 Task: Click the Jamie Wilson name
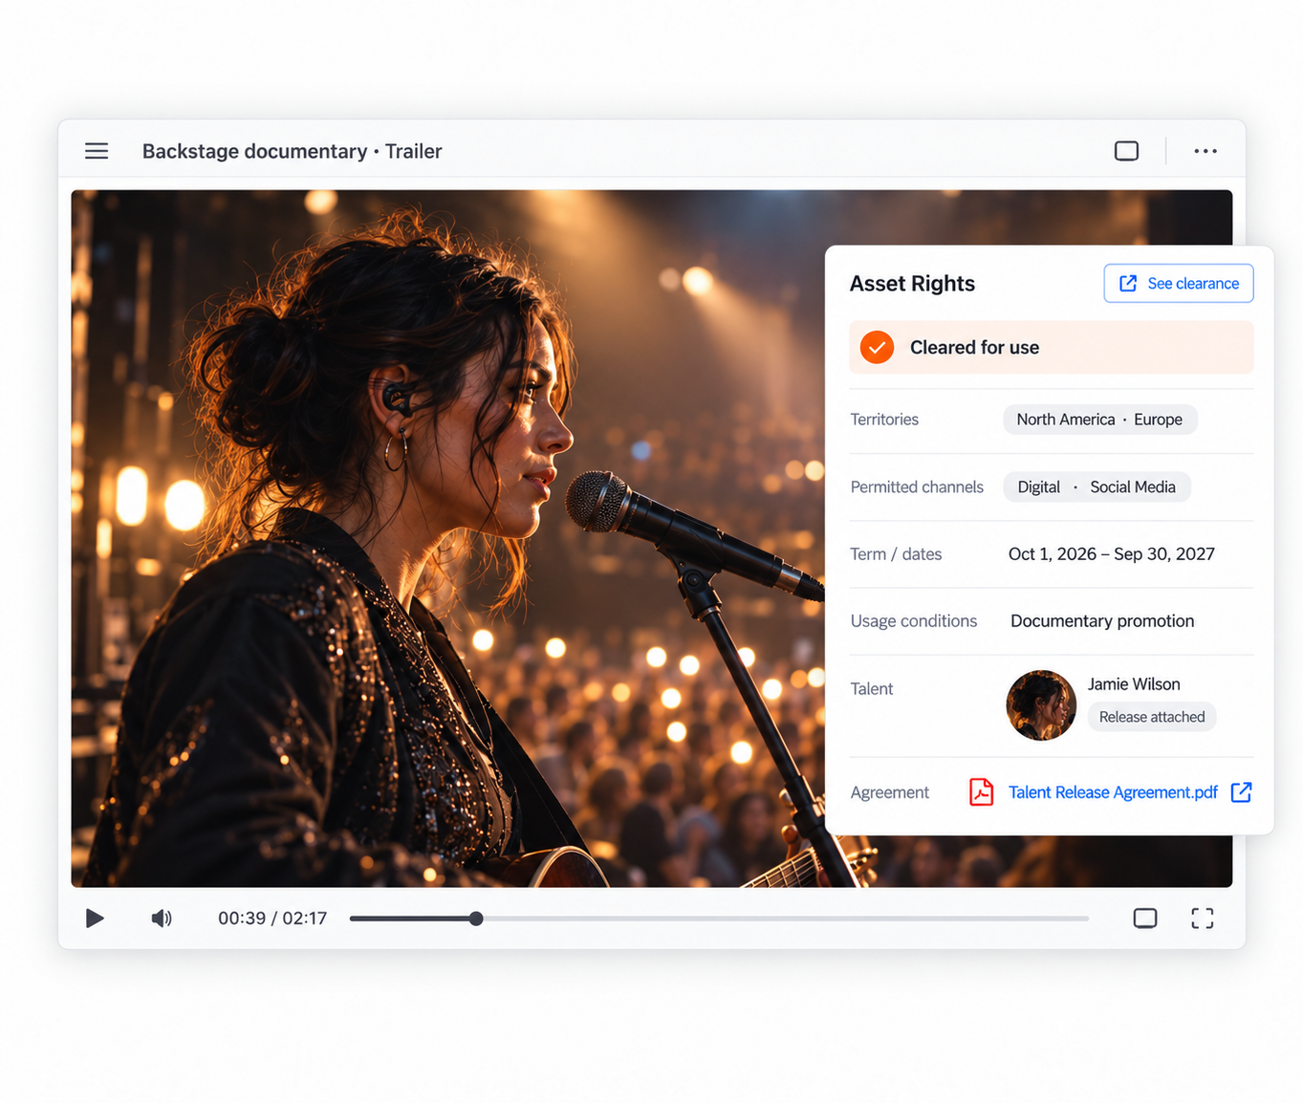coord(1134,684)
